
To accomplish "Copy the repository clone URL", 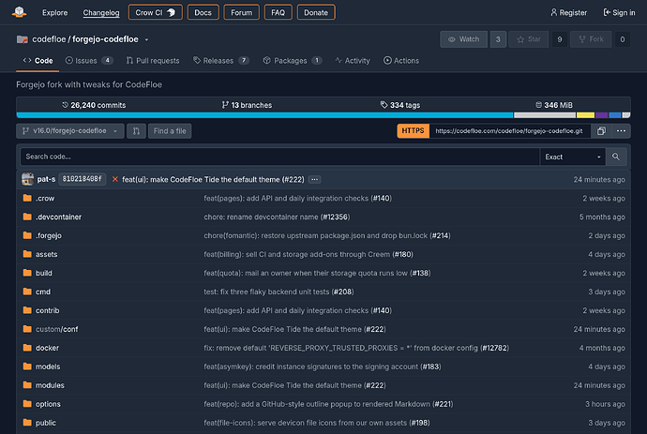I will click(601, 131).
